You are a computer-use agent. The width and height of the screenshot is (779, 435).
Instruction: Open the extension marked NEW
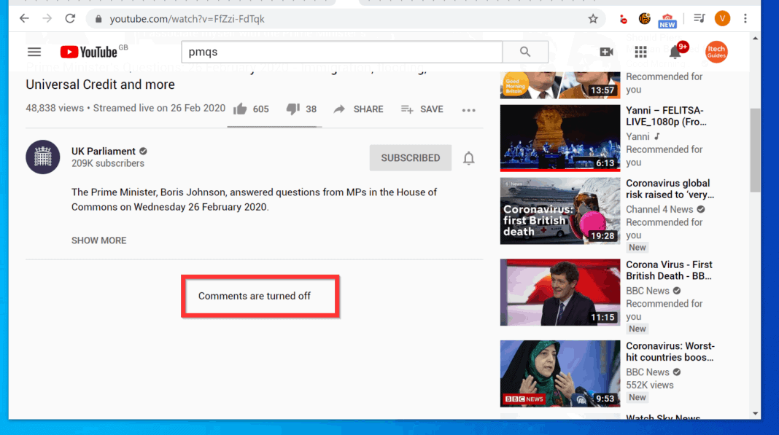tap(667, 20)
